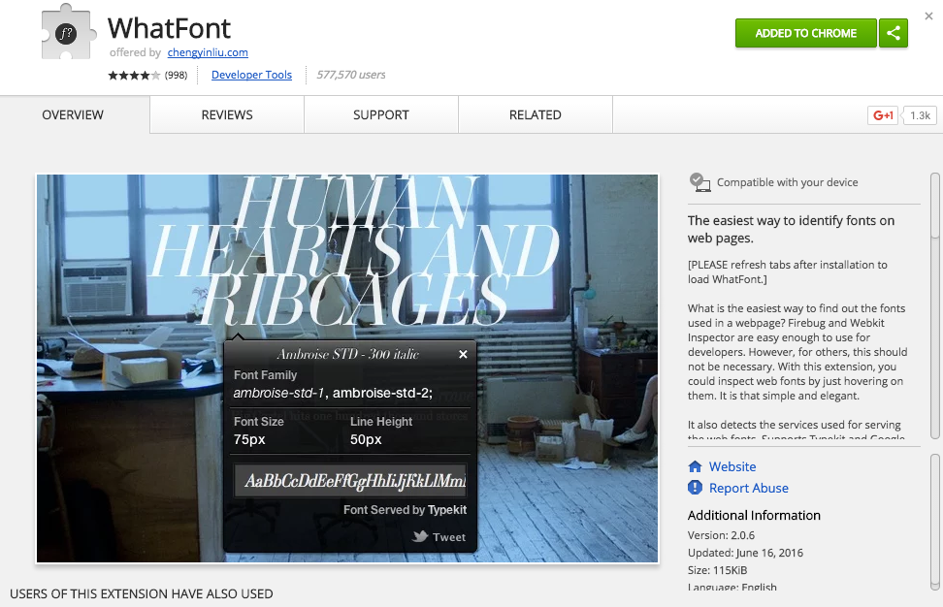The image size is (943, 607).
Task: Click the Version: 2.0.6 text
Action: pos(721,535)
